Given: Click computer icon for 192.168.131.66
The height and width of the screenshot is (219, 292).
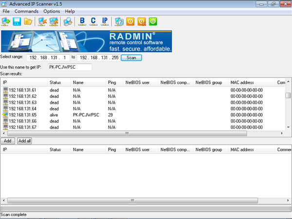Looking at the screenshot, I should pyautogui.click(x=5, y=121).
